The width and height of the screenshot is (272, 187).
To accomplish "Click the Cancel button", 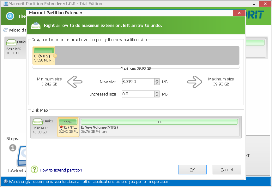I will coord(227,170).
